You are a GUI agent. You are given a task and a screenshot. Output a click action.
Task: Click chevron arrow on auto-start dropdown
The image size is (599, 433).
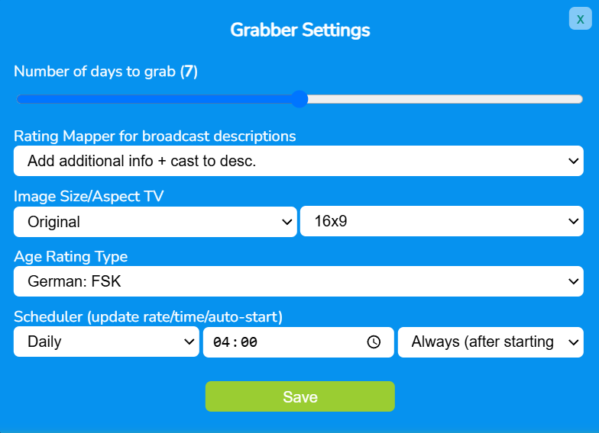pyautogui.click(x=573, y=342)
